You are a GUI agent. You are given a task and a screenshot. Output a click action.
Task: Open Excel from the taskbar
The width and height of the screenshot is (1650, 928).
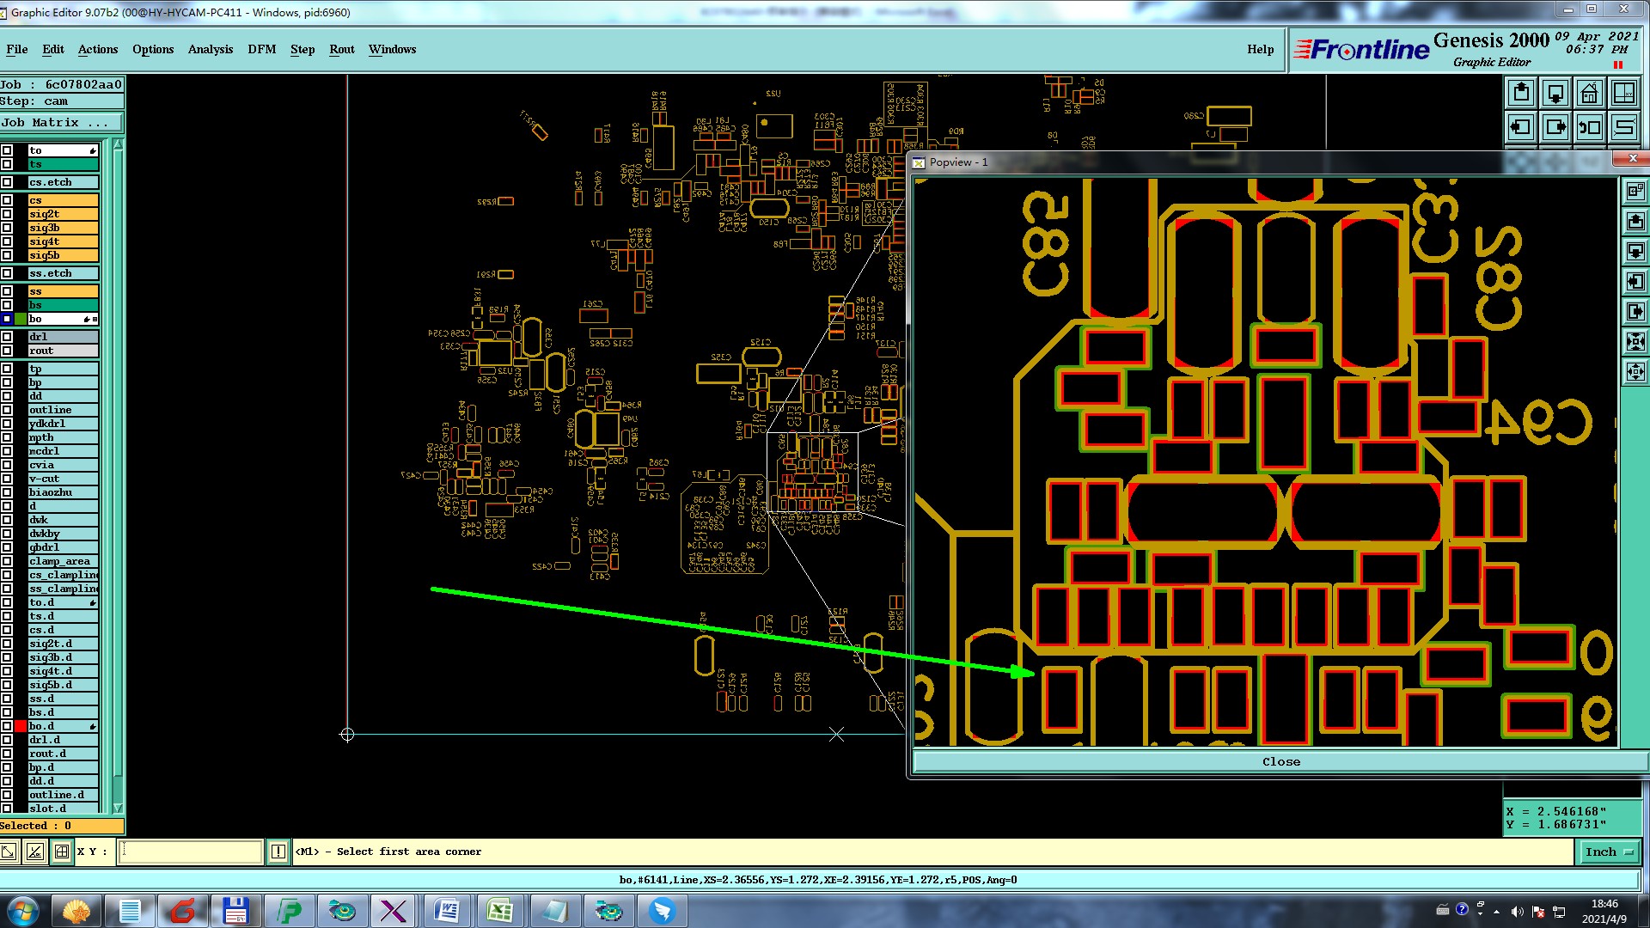[x=500, y=911]
